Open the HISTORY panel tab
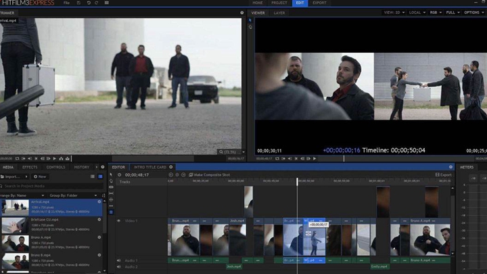The image size is (487, 274). (x=82, y=167)
